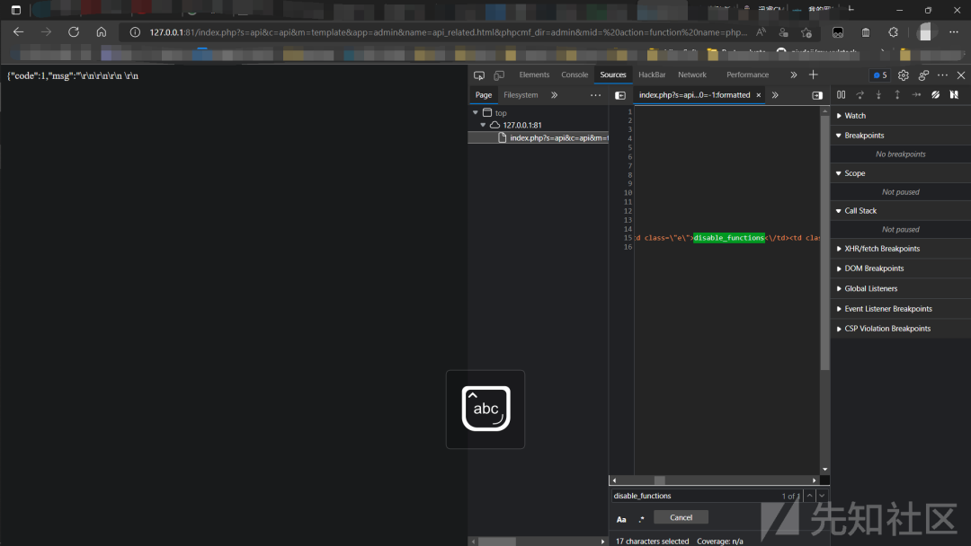Toggle deactivate breakpoints icon
Image resolution: width=971 pixels, height=546 pixels.
coord(935,94)
